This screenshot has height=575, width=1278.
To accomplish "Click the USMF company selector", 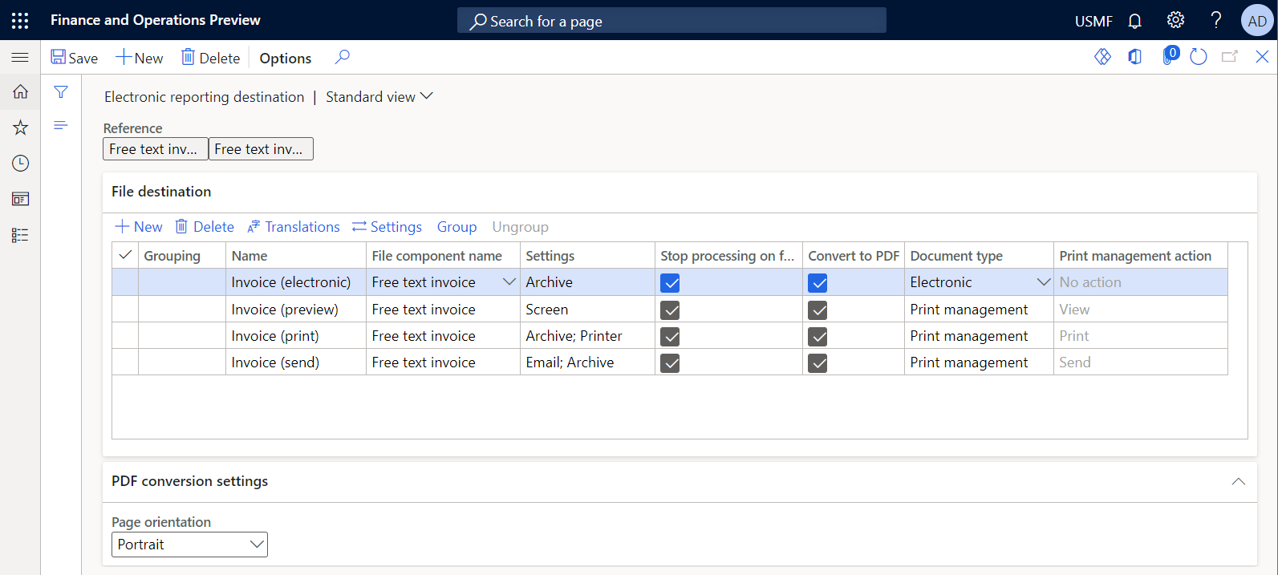I will click(1093, 21).
